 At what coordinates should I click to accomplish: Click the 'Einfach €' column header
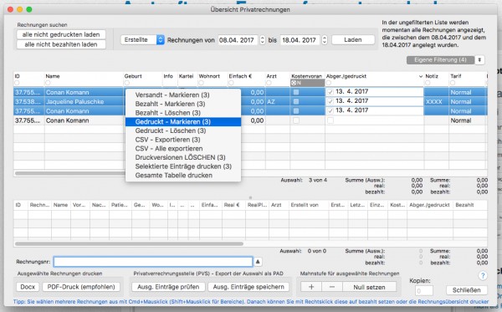240,76
